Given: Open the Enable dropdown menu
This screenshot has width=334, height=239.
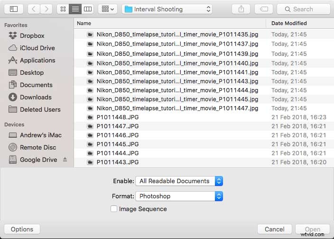Looking at the screenshot, I should [x=179, y=181].
